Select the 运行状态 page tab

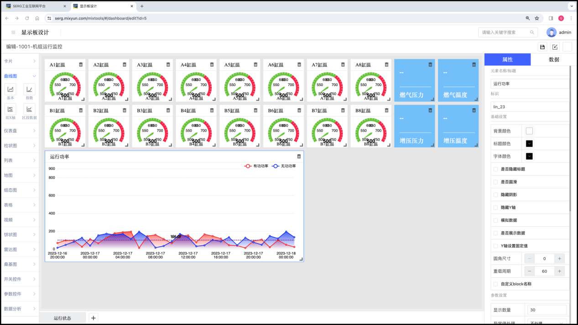coord(62,318)
